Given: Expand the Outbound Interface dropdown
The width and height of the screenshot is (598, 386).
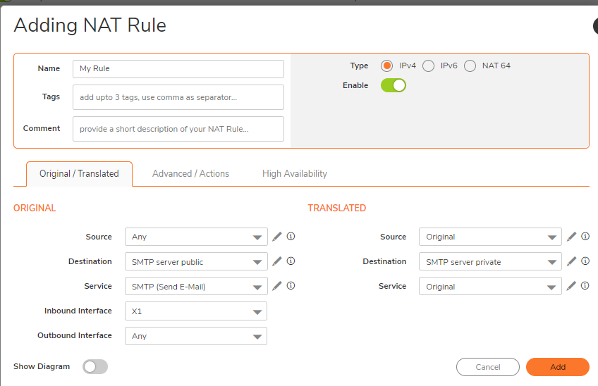Looking at the screenshot, I should [196, 336].
